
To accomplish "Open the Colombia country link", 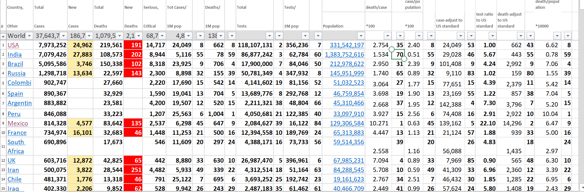I will (19, 83).
